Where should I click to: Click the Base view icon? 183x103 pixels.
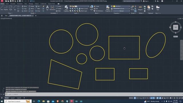158,8
